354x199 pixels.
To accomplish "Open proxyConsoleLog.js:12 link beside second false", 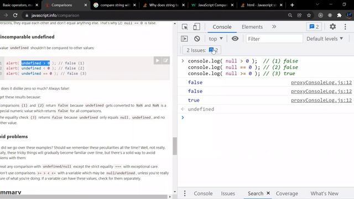I will click(321, 91).
